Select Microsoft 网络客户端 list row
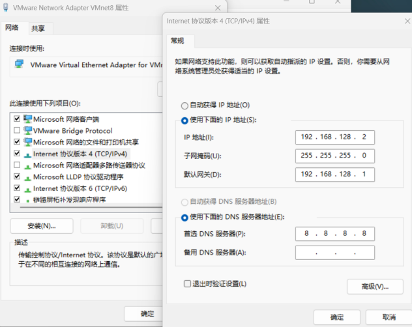Image resolution: width=412 pixels, height=327 pixels. pos(66,119)
